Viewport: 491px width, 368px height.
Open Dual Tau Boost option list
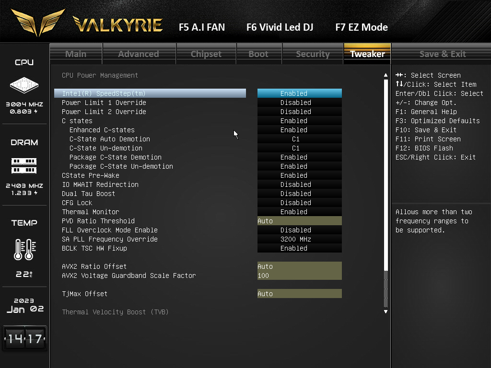[x=299, y=194]
